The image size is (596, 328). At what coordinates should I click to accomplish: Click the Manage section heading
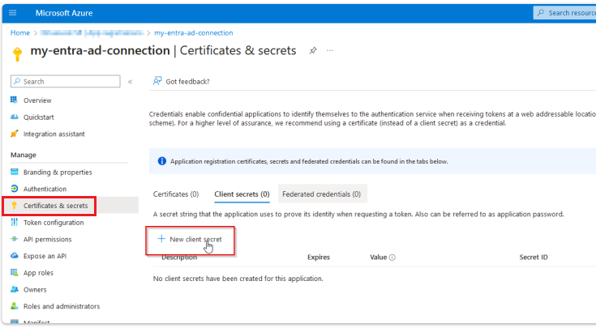point(24,155)
